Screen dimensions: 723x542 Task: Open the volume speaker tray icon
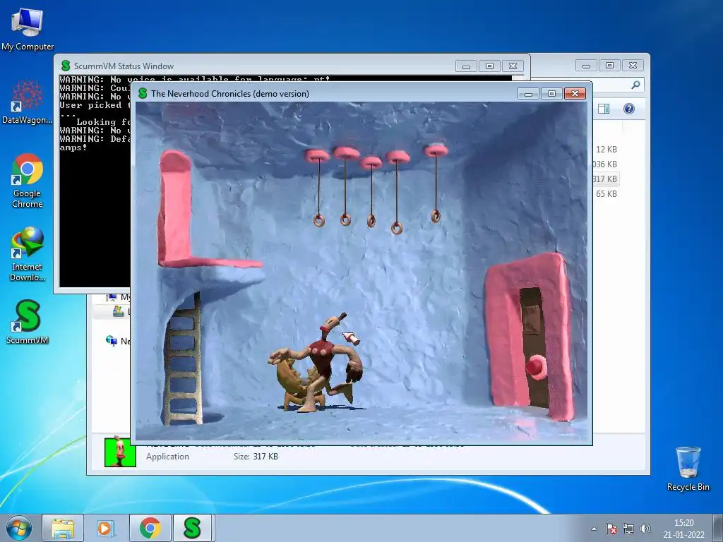click(645, 529)
